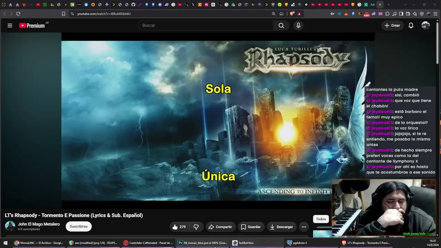Click the video player to pause

(x=218, y=121)
